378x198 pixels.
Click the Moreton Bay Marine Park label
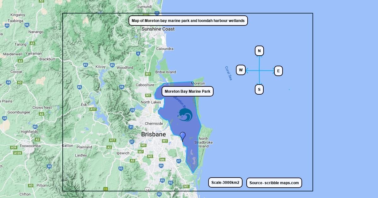[x=187, y=91]
